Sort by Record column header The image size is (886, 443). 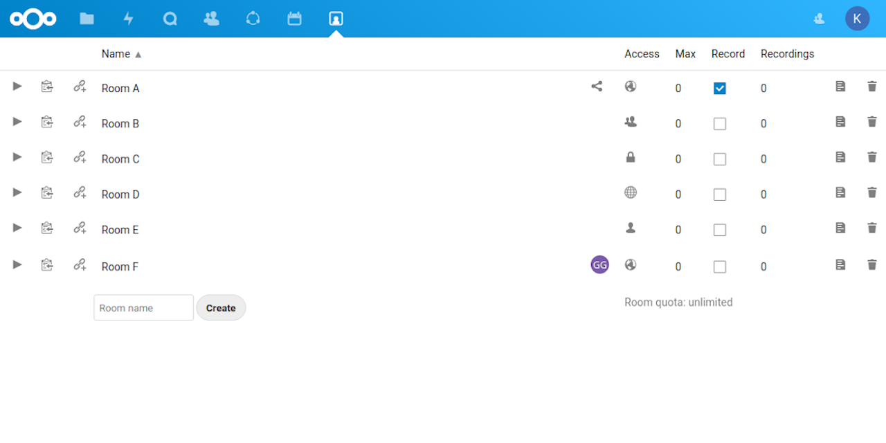(728, 54)
